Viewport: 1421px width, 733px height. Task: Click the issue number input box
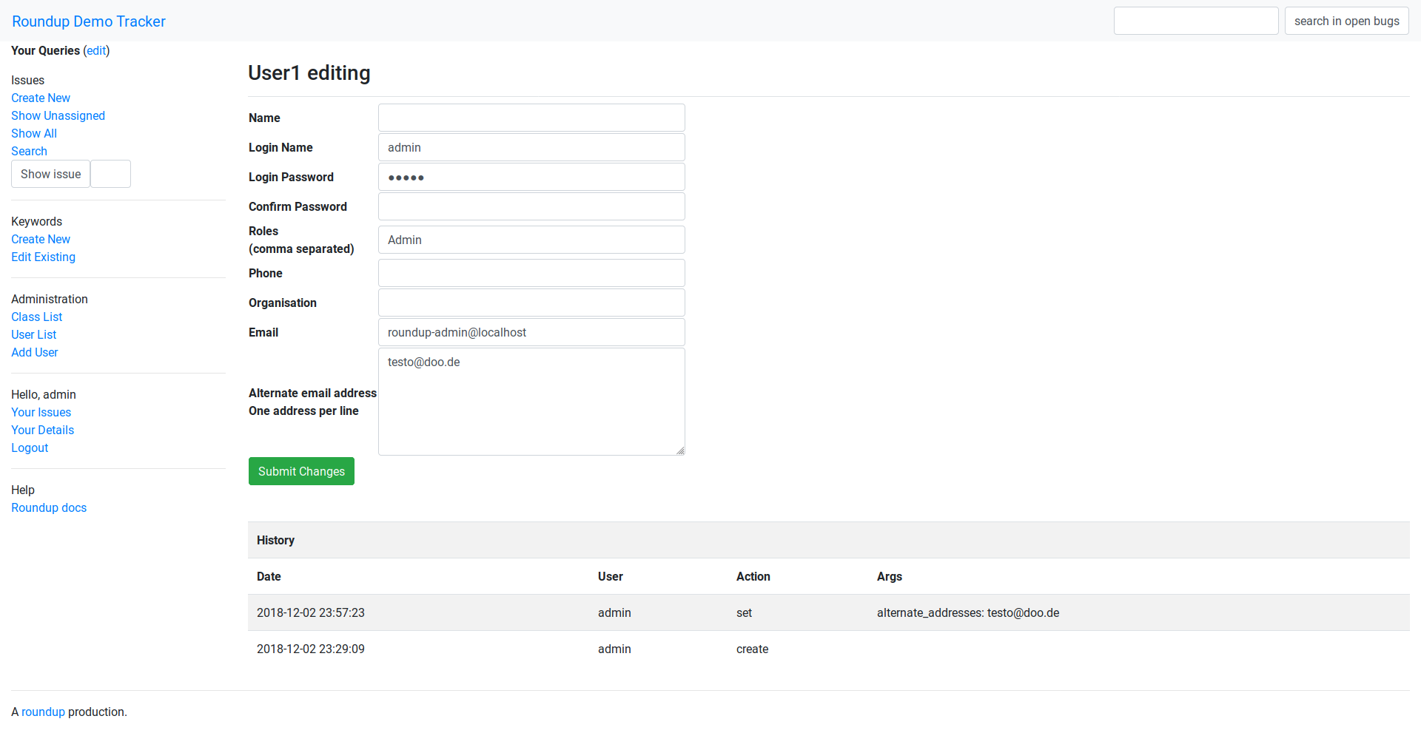[x=110, y=174]
